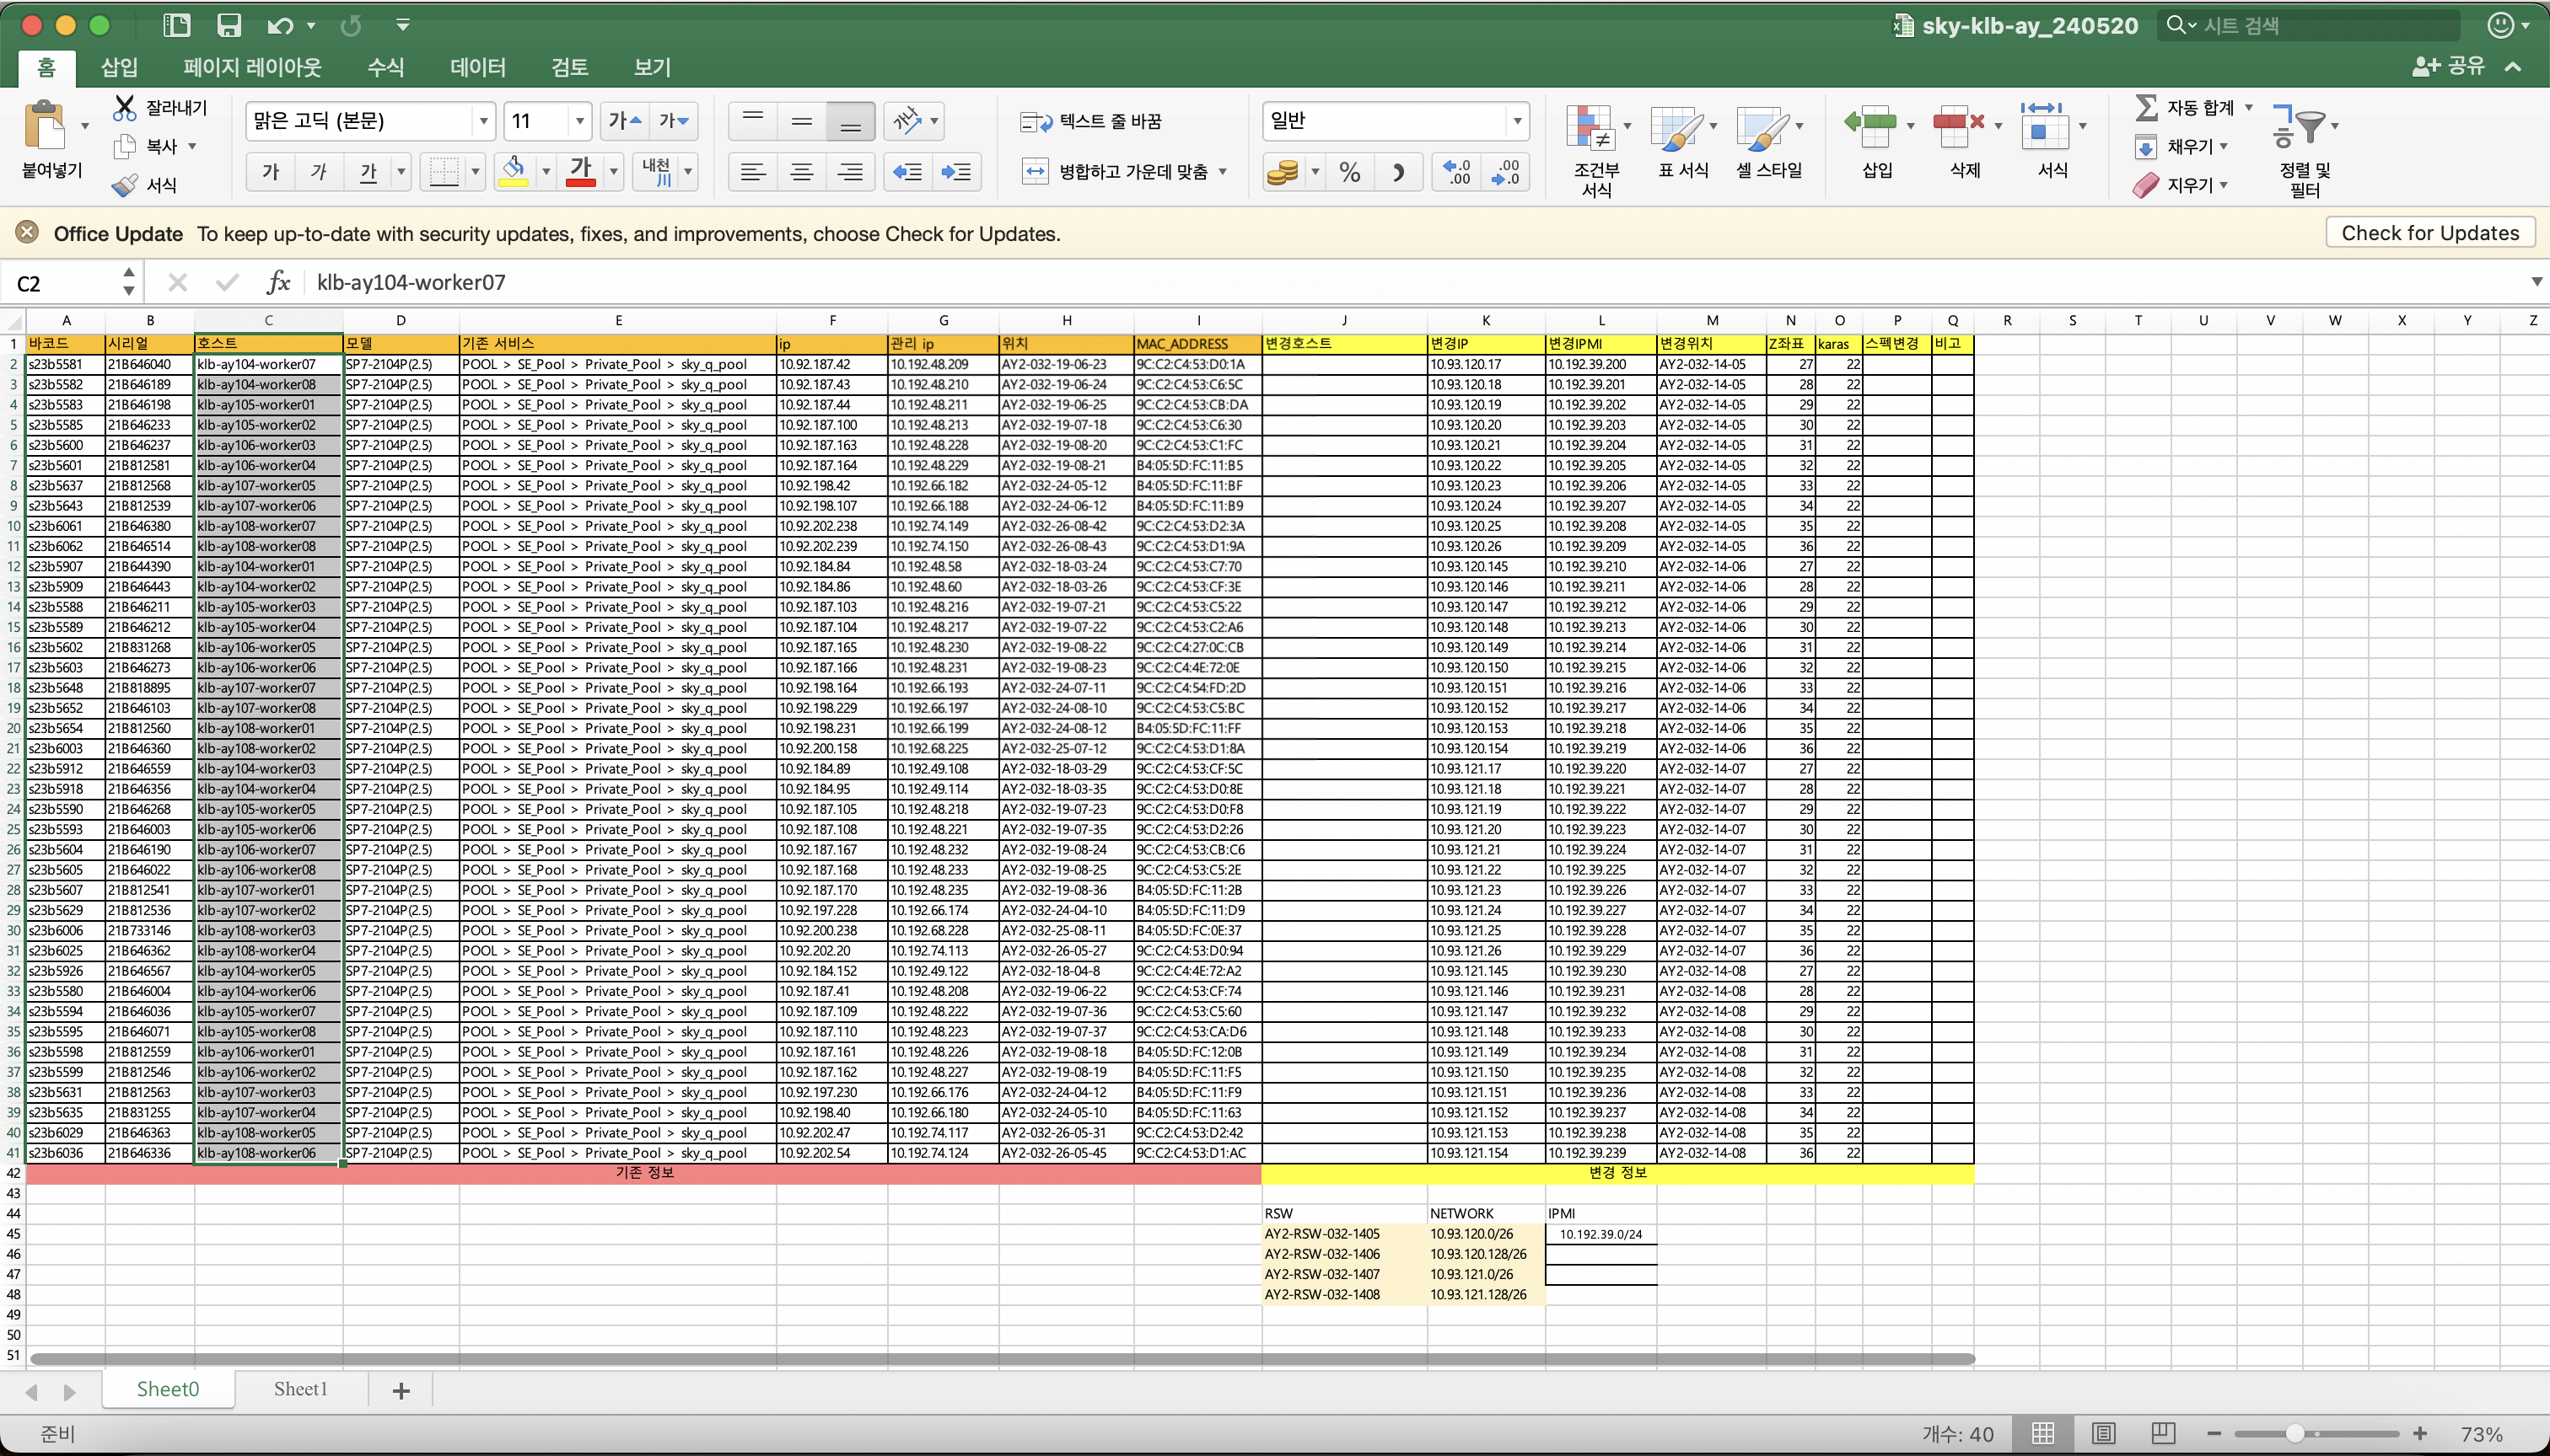2550x1456 pixels.
Task: Toggle bold (가) formatting
Action: point(270,172)
